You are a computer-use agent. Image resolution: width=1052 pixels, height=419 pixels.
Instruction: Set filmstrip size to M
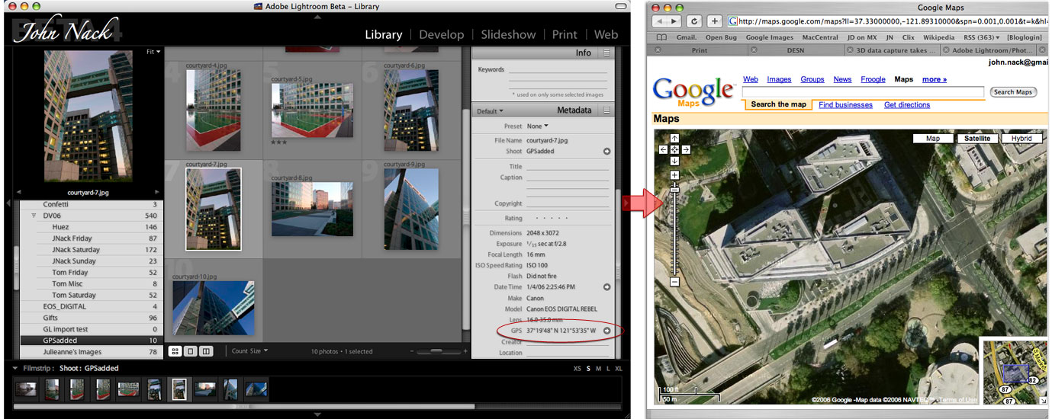(x=597, y=369)
